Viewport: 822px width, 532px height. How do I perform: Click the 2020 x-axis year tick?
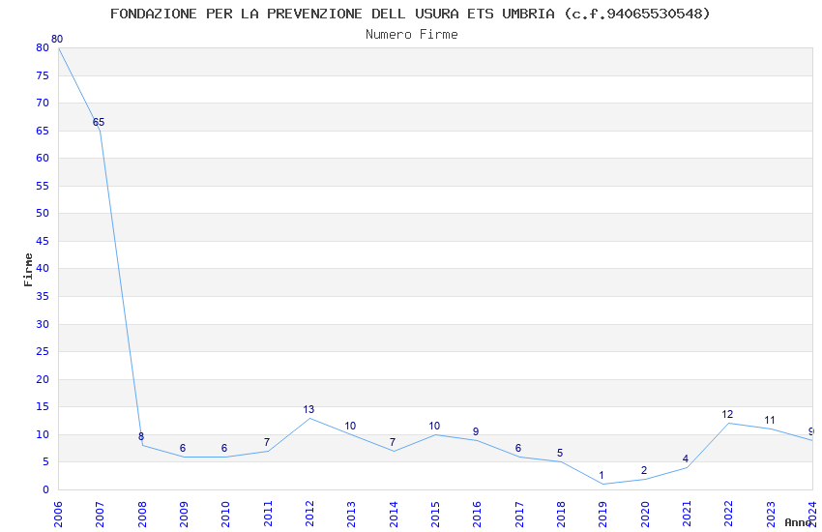tap(645, 515)
